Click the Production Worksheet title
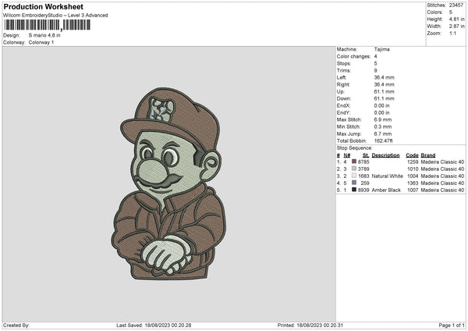 click(43, 6)
